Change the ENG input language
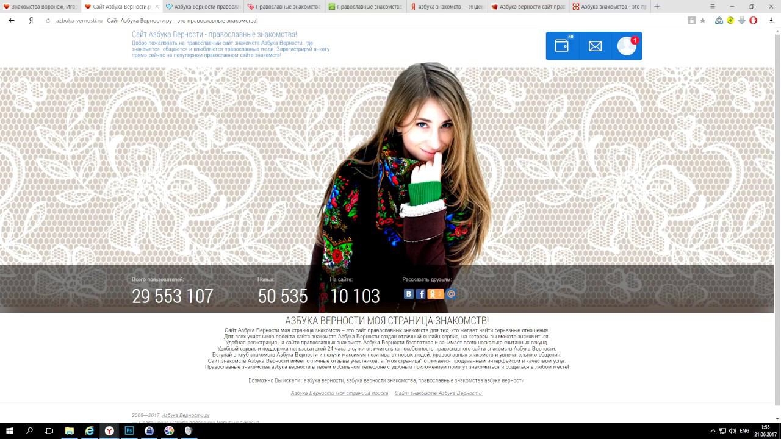The image size is (781, 439). coord(744,430)
